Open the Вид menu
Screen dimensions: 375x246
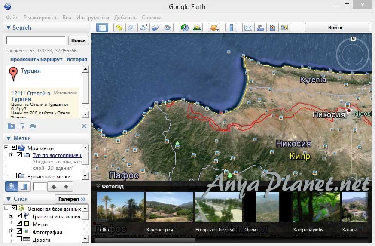pyautogui.click(x=67, y=18)
